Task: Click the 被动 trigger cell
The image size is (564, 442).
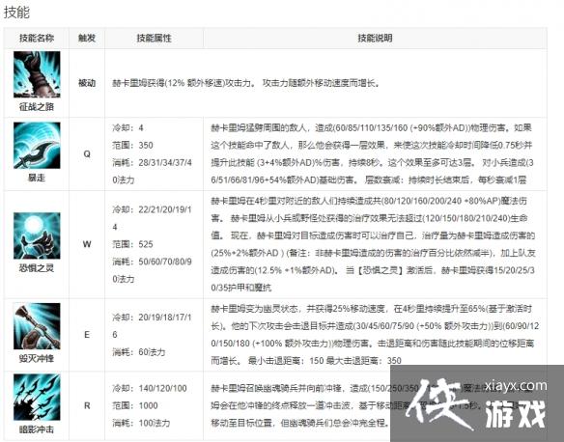Action: tap(87, 83)
